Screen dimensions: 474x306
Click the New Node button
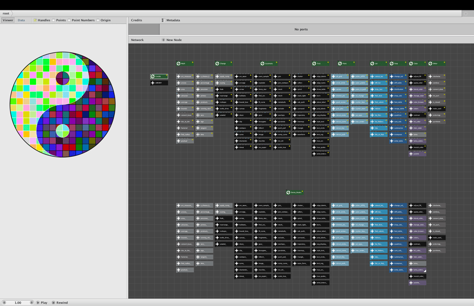[172, 40]
